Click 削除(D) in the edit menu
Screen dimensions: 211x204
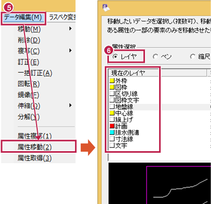(x=29, y=40)
